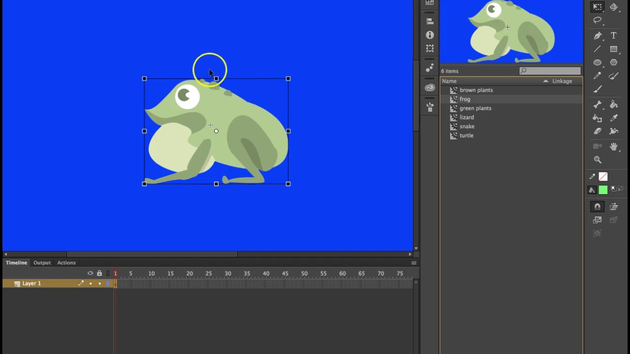
Task: Select 'green plants' symbol in Library
Action: [x=475, y=108]
